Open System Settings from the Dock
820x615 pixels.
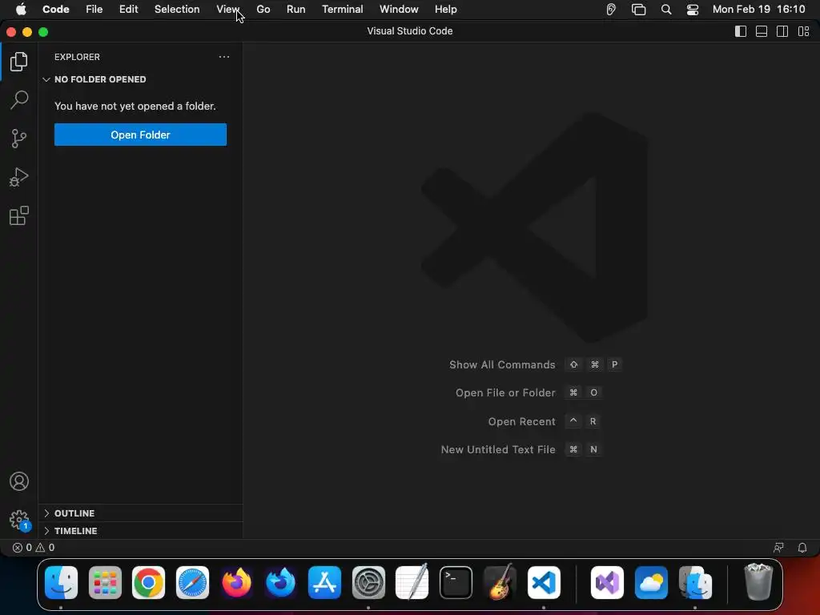[x=368, y=583]
